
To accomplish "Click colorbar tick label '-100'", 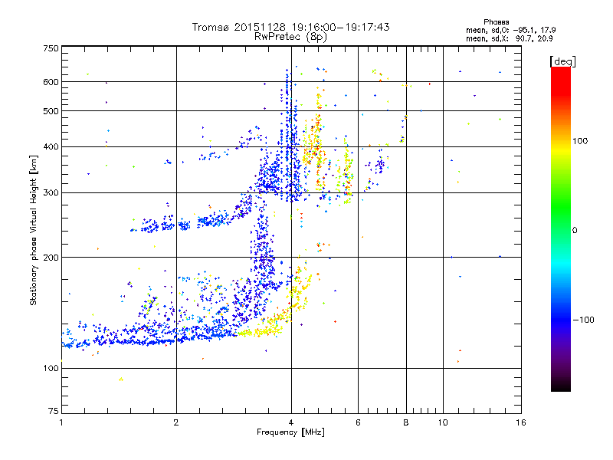I will tap(583, 320).
